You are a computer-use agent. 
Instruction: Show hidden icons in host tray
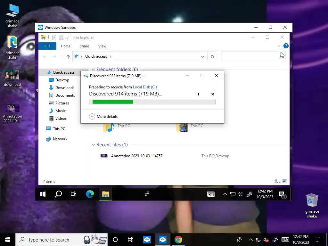point(250,240)
